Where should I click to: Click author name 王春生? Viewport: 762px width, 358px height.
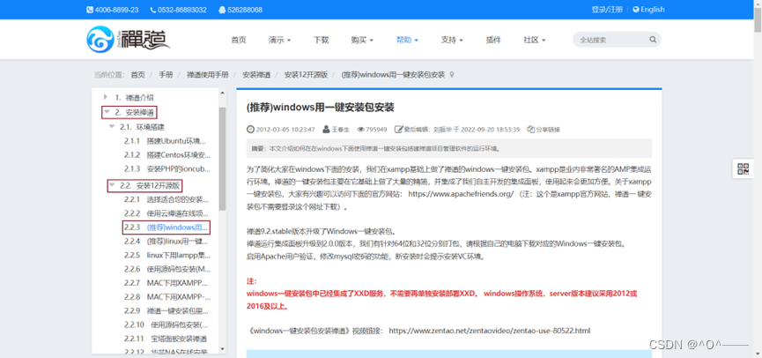point(342,130)
